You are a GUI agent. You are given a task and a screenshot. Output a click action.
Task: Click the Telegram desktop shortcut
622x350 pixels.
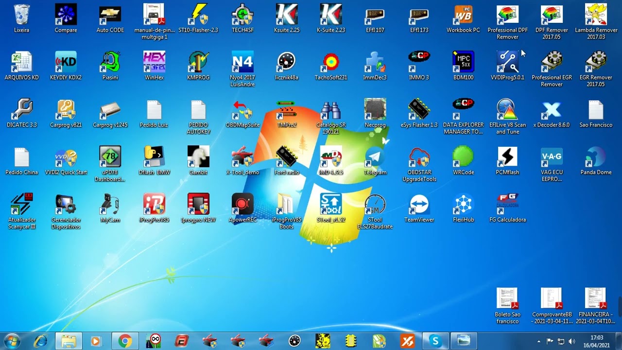pos(375,157)
